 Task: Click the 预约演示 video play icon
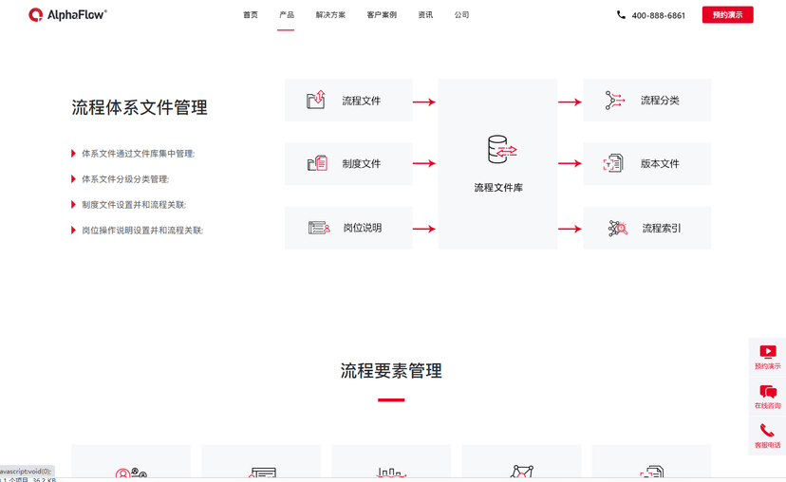(768, 352)
